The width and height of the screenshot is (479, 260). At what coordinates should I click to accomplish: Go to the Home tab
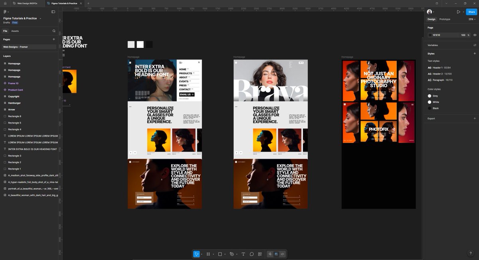tap(4, 3)
